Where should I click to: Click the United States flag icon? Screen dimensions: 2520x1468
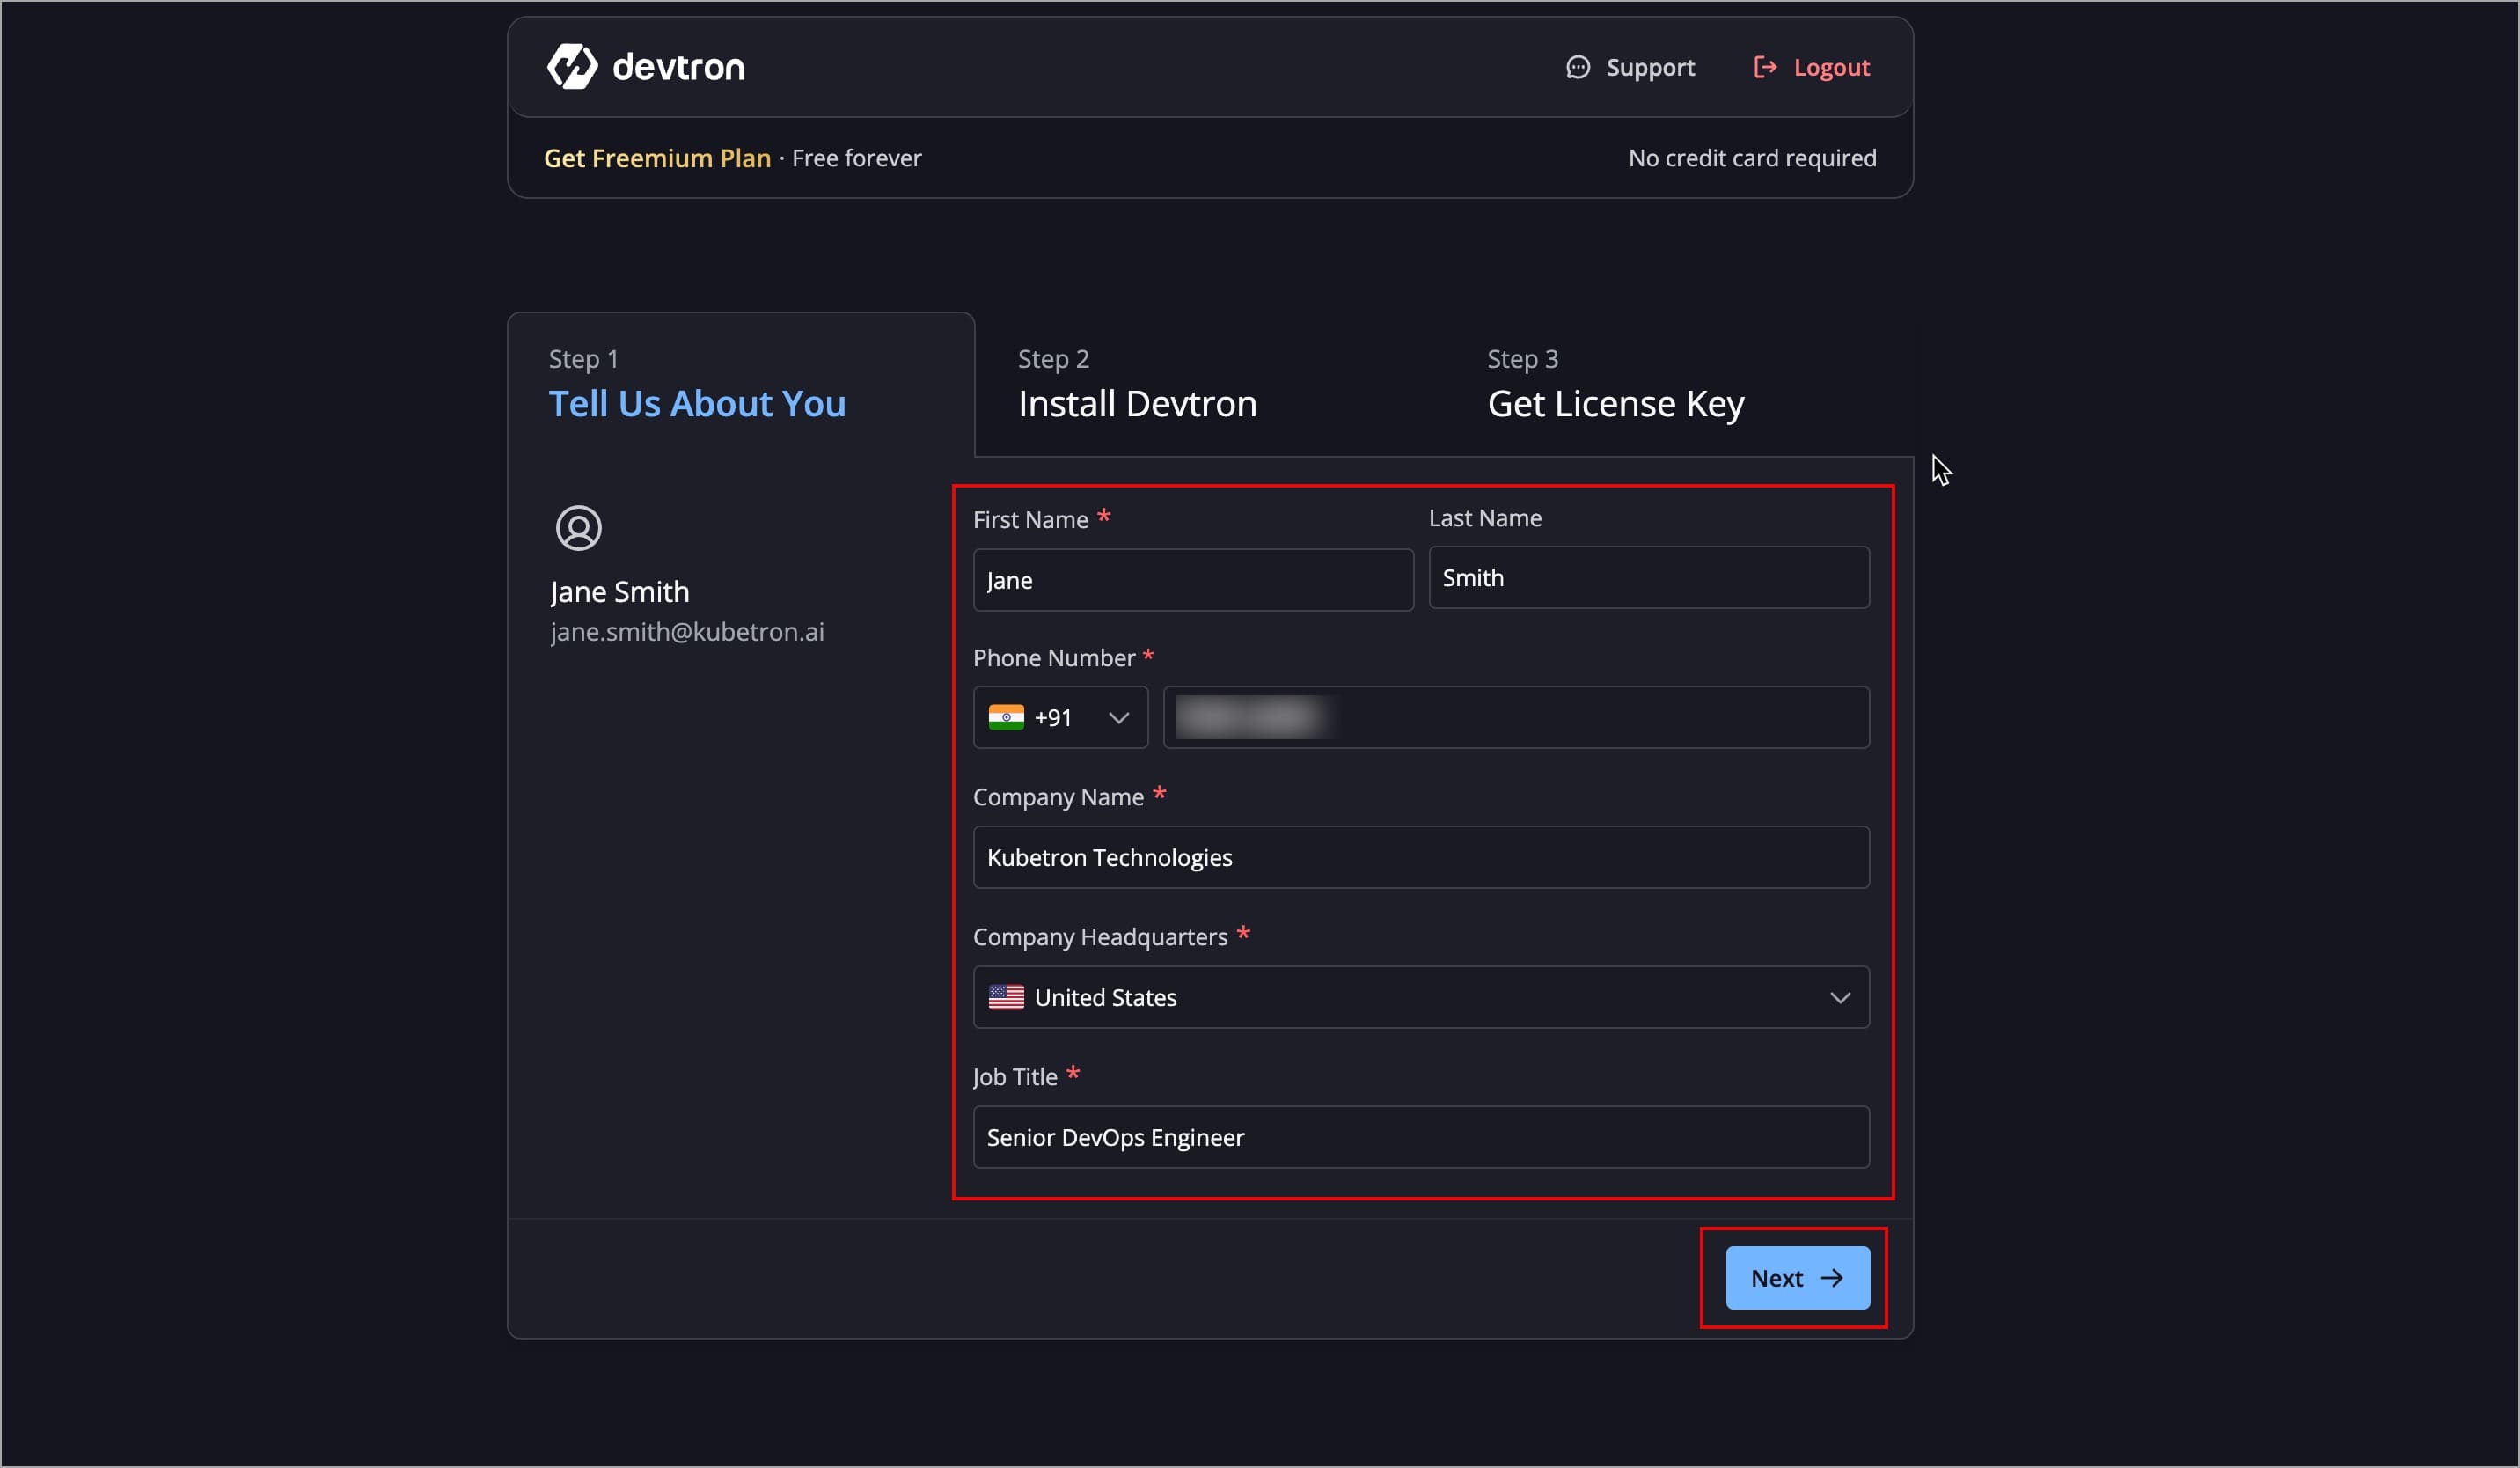(x=1005, y=998)
